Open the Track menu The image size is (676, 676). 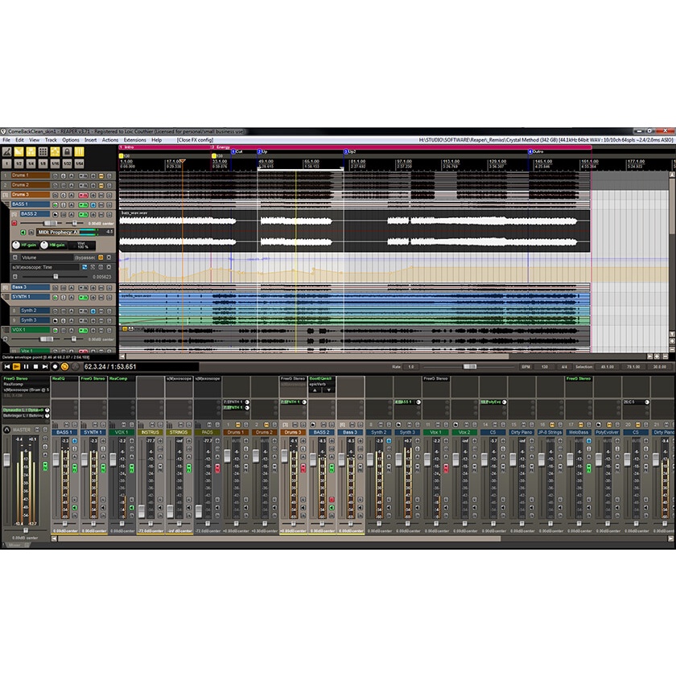click(51, 140)
